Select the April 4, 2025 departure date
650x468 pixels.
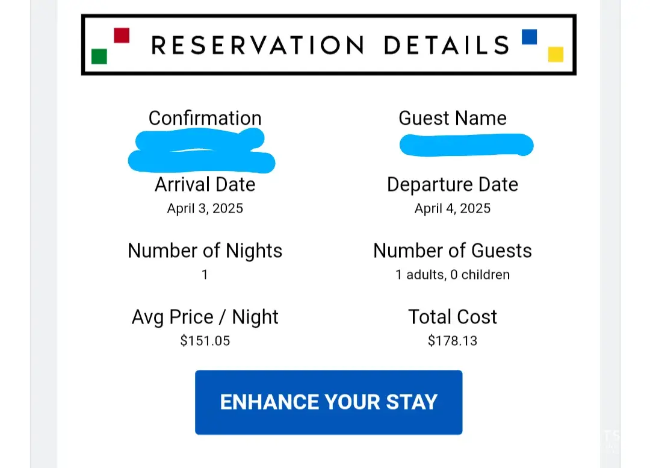pyautogui.click(x=453, y=208)
